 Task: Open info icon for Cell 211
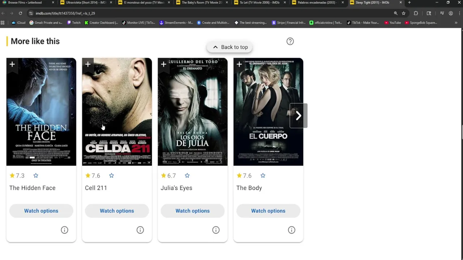140,230
